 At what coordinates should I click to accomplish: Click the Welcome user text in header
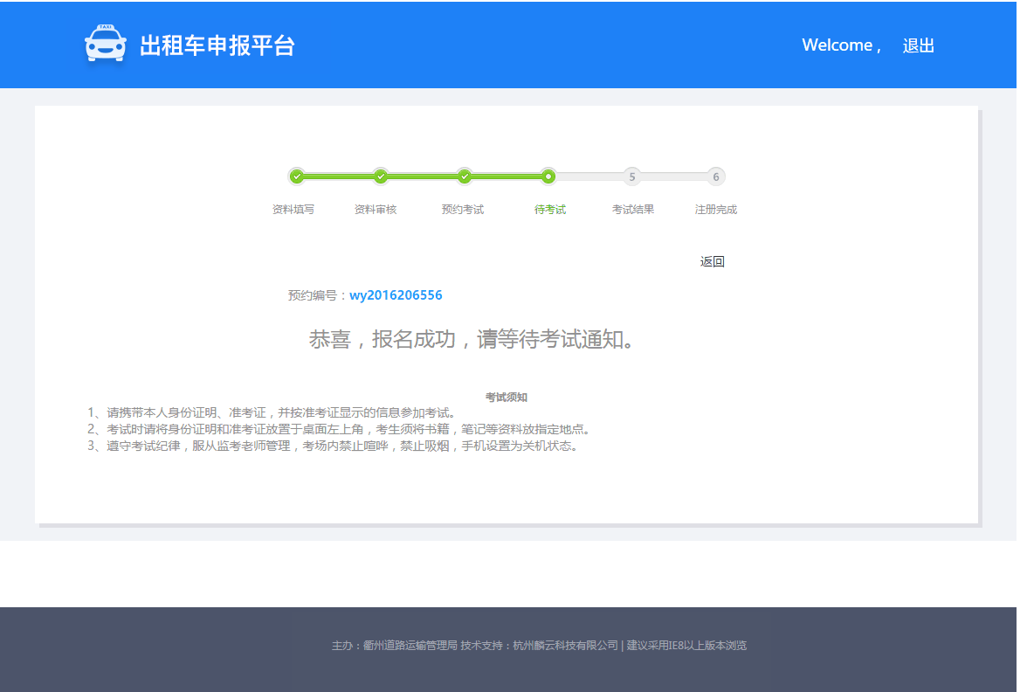tap(841, 45)
